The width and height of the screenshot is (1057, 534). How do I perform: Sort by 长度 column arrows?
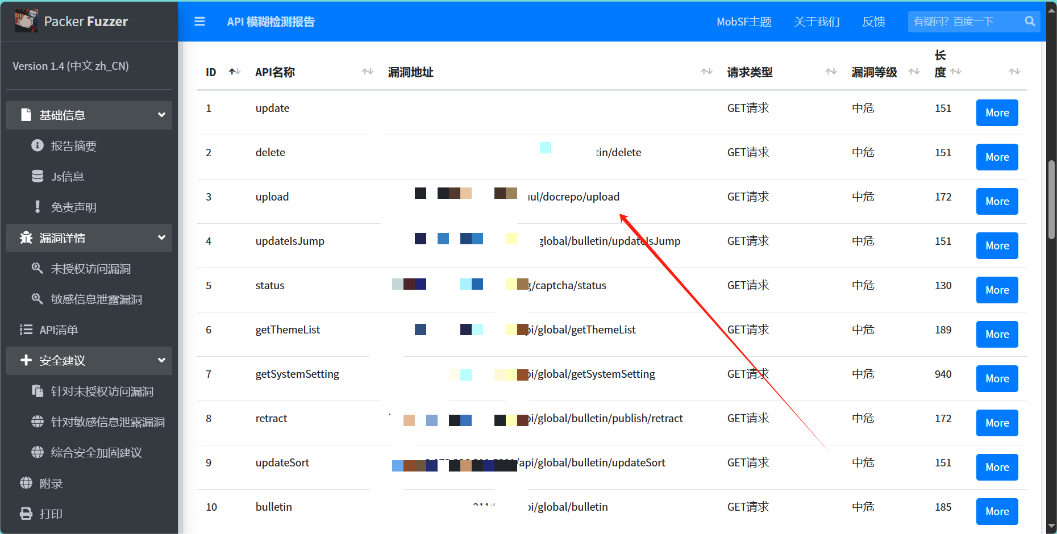tap(956, 72)
